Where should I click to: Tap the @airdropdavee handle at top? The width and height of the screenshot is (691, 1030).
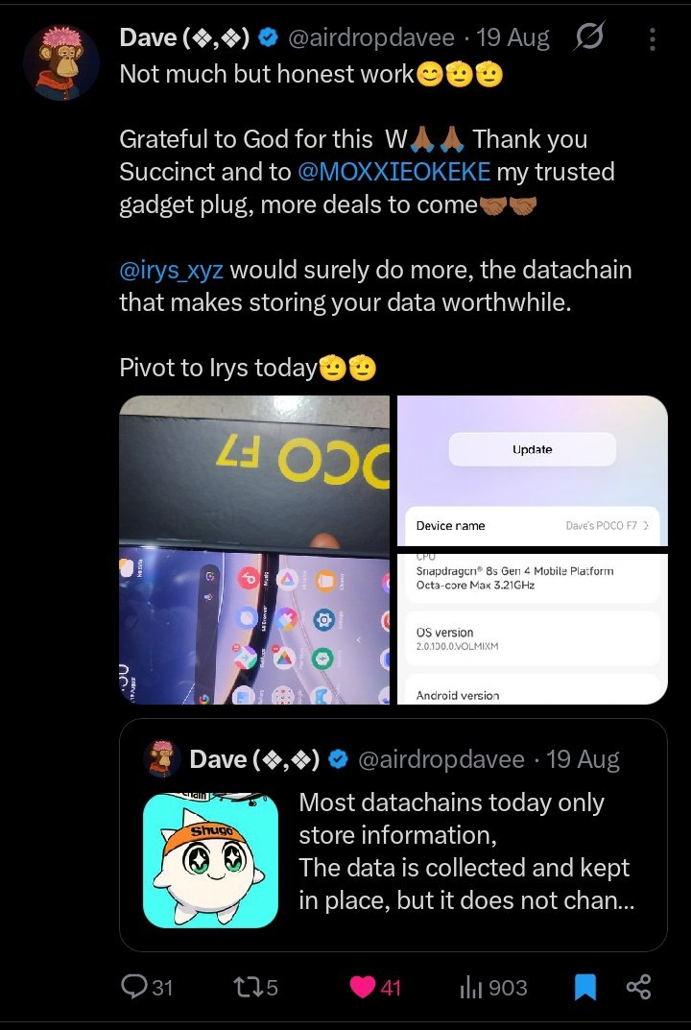click(x=371, y=38)
